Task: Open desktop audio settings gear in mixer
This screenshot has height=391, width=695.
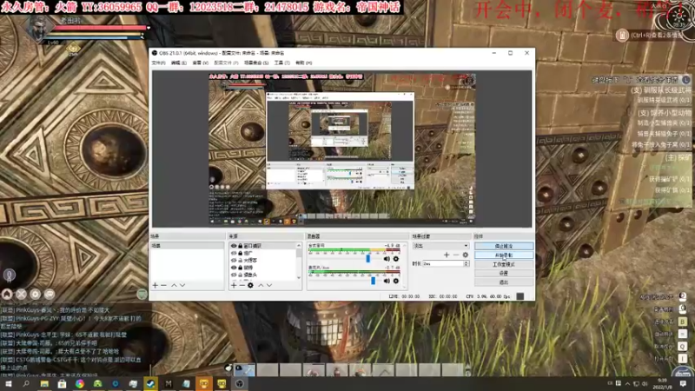Action: point(396,258)
